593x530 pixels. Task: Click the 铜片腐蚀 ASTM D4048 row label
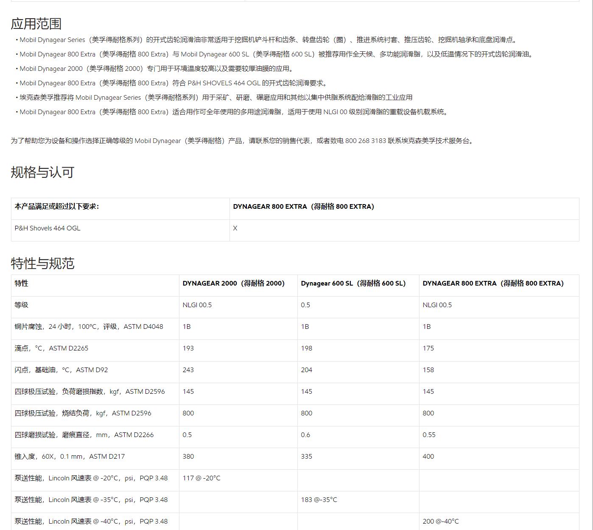click(89, 327)
